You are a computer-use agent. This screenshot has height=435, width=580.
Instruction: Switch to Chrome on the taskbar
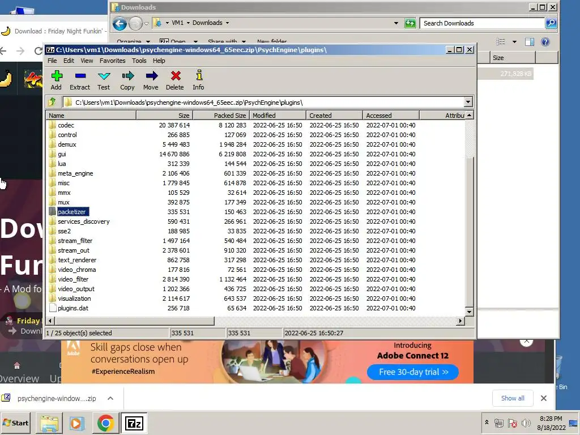(x=105, y=423)
